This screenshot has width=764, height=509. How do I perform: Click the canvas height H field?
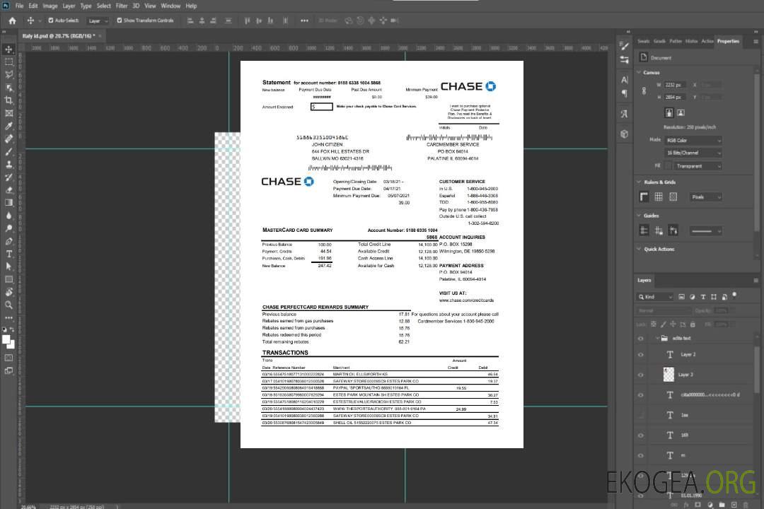point(675,98)
